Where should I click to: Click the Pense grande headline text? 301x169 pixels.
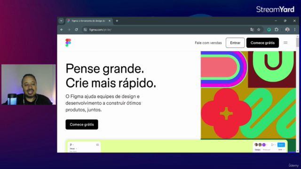pyautogui.click(x=105, y=69)
